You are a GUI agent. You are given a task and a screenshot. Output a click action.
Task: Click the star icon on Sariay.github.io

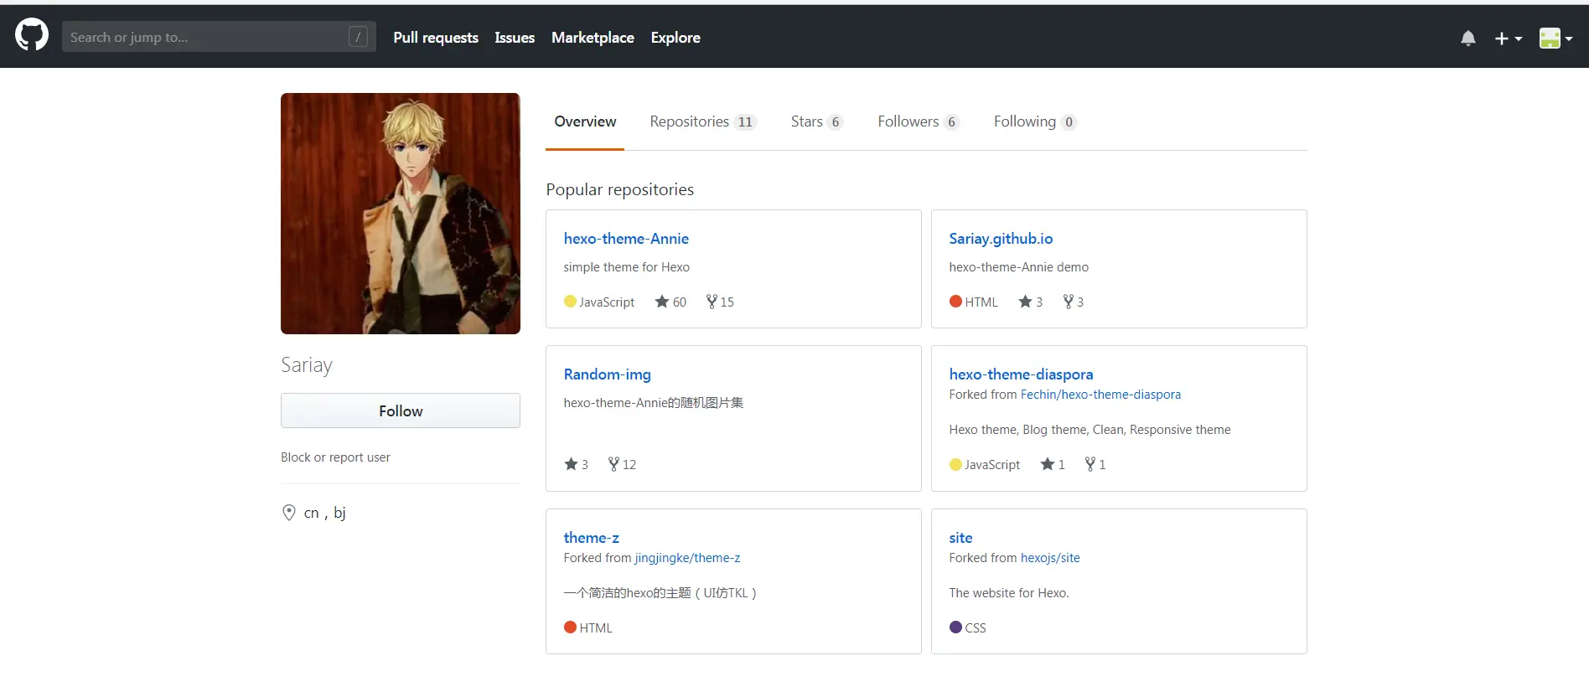tap(1025, 302)
